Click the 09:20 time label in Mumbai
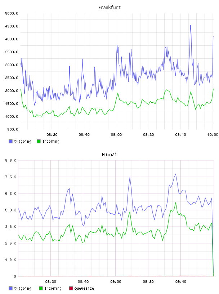 click(148, 282)
